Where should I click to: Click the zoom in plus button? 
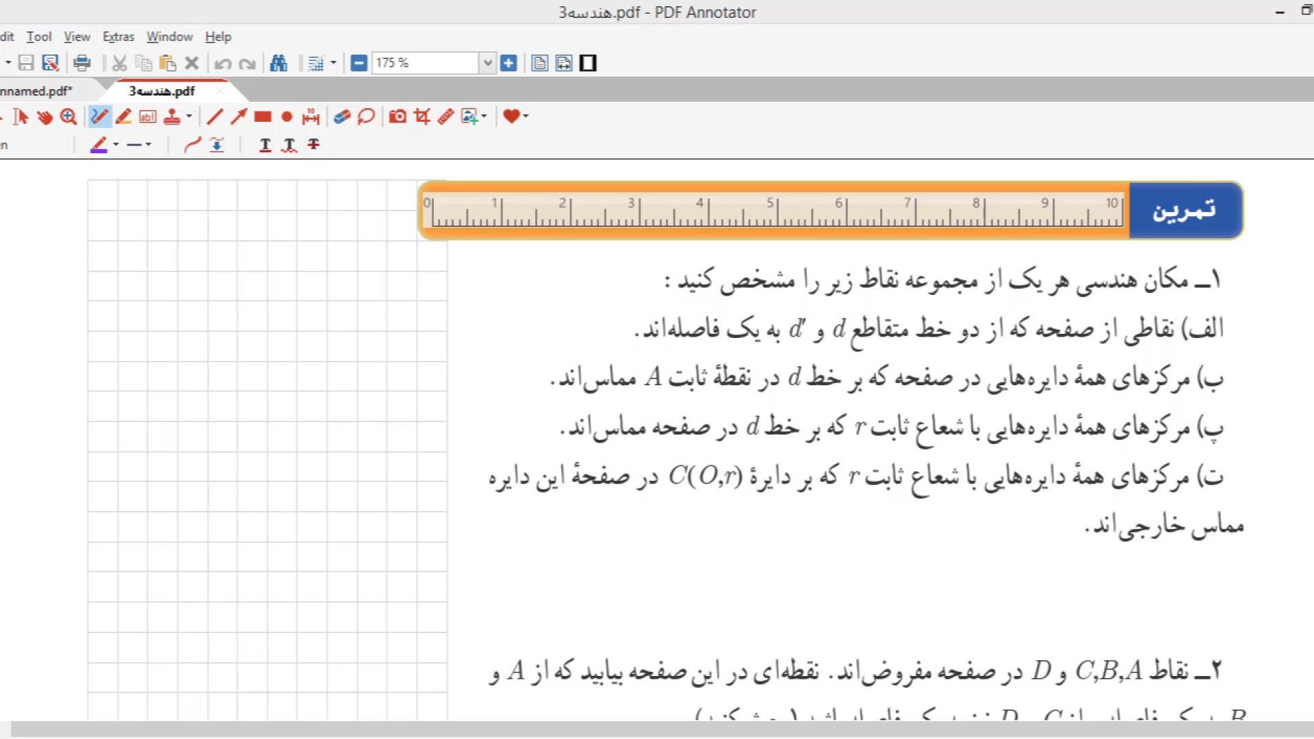coord(508,64)
